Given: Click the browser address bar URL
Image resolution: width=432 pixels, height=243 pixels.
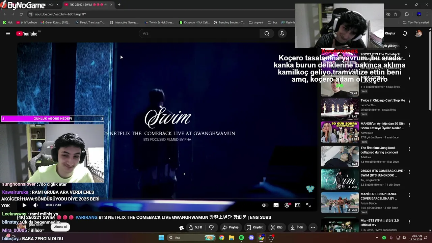Looking at the screenshot, I should pyautogui.click(x=61, y=14).
